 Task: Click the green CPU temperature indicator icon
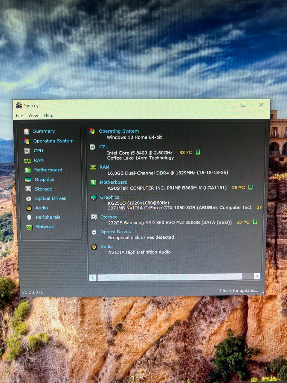(198, 152)
